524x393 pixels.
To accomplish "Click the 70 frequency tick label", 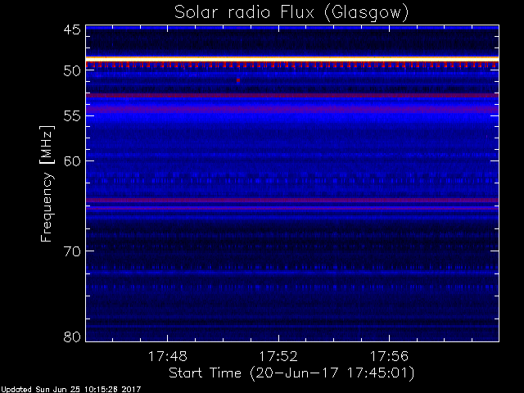I will (72, 251).
